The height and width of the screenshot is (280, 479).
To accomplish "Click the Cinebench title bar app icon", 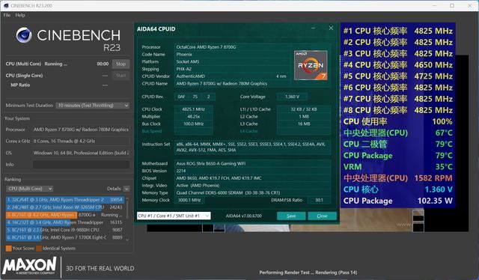I will pos(5,5).
